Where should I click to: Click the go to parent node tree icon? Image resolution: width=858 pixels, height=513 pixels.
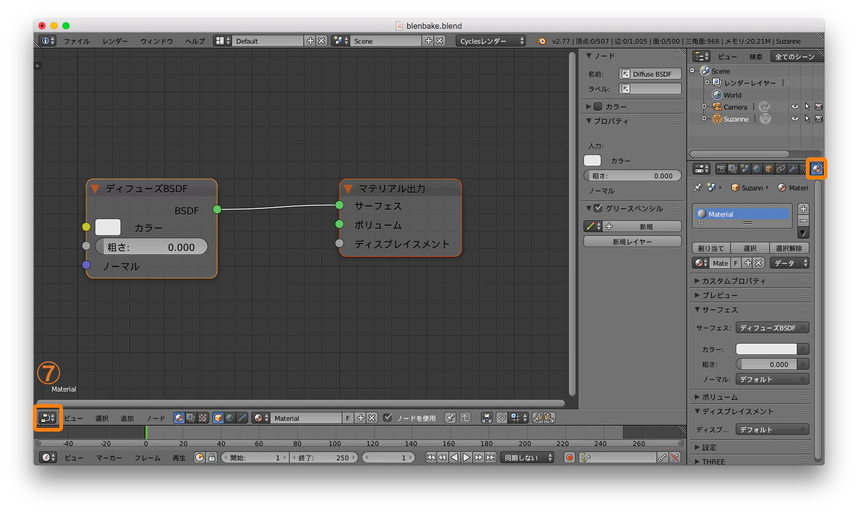(465, 418)
